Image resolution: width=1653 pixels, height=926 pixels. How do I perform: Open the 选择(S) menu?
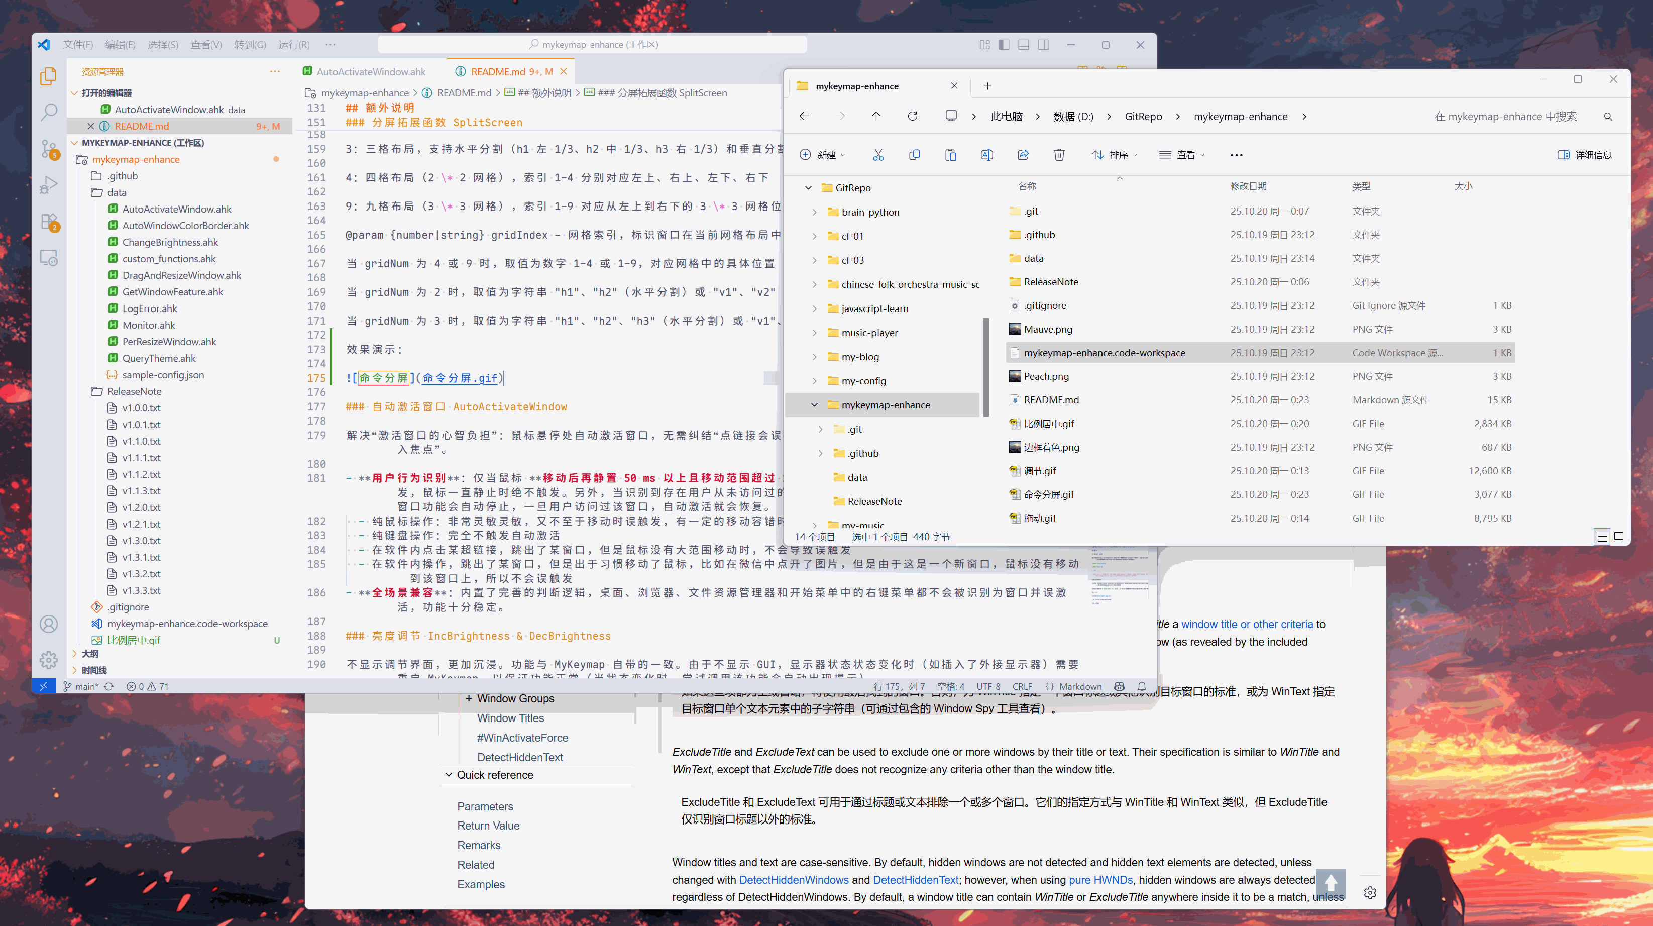point(162,45)
